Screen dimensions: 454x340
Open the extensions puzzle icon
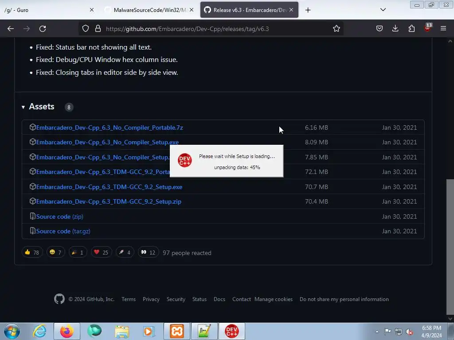[411, 29]
